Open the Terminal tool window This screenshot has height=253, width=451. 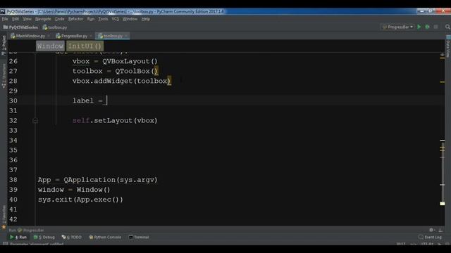[x=139, y=238]
